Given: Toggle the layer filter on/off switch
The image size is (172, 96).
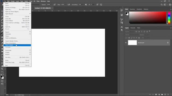Looking at the screenshot, I should (149, 31).
